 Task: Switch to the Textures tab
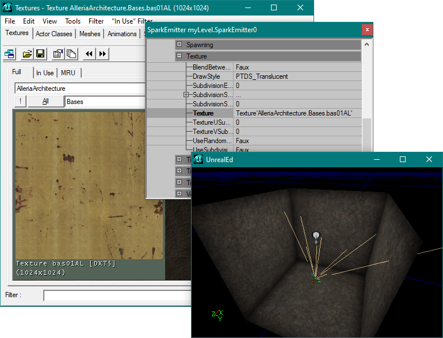click(17, 33)
